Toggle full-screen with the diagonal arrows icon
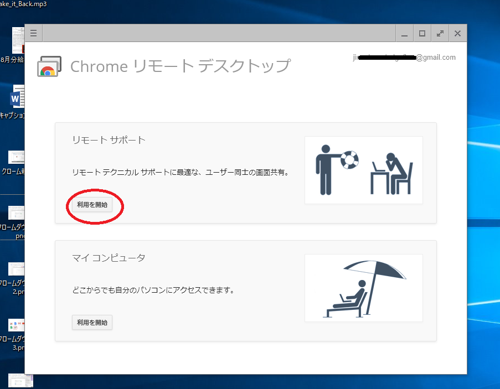Image resolution: width=500 pixels, height=389 pixels. [440, 33]
